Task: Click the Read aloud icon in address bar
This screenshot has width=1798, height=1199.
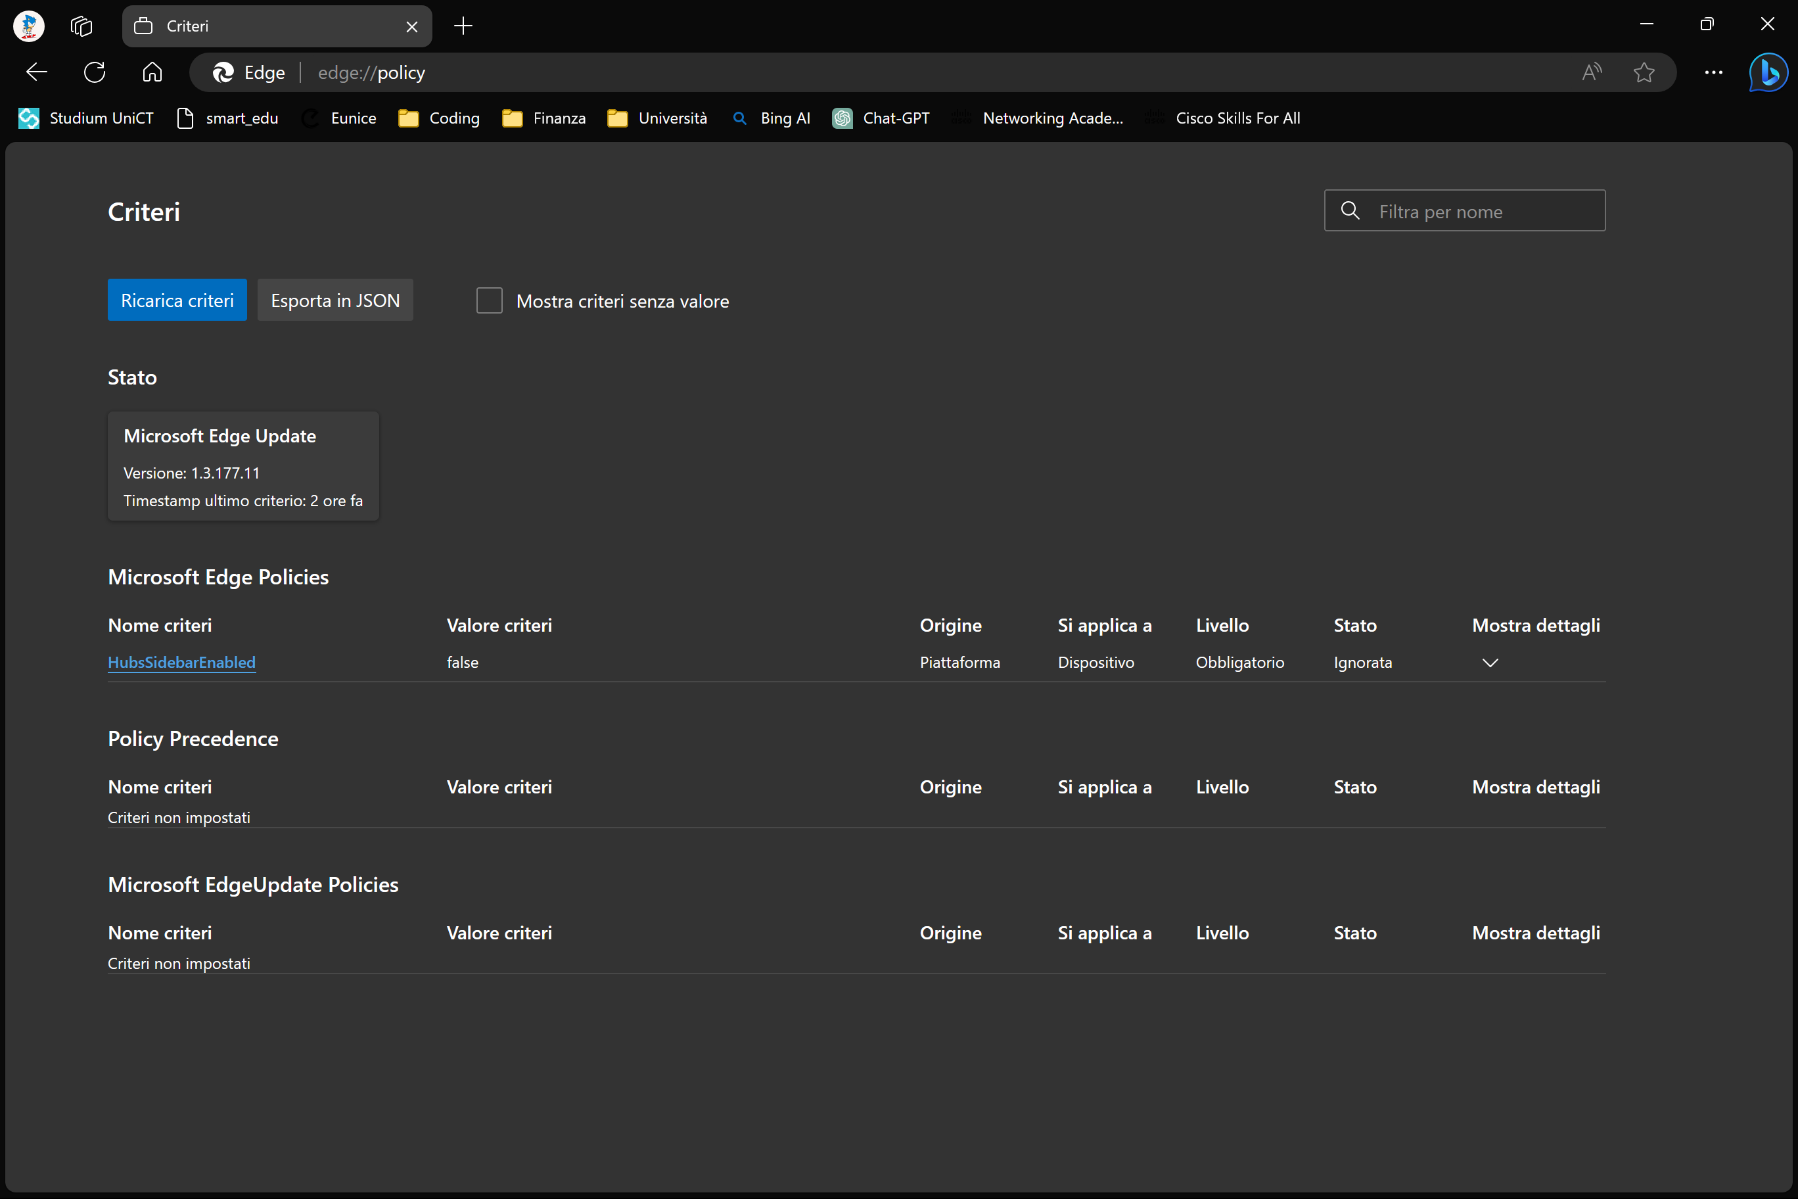Action: (1592, 72)
